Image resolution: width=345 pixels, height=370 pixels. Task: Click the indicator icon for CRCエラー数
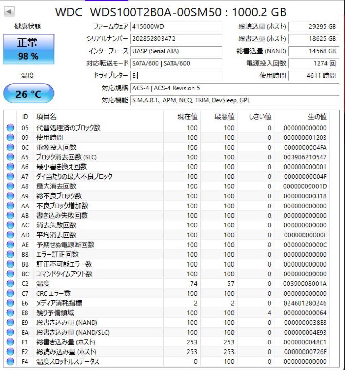click(x=10, y=293)
